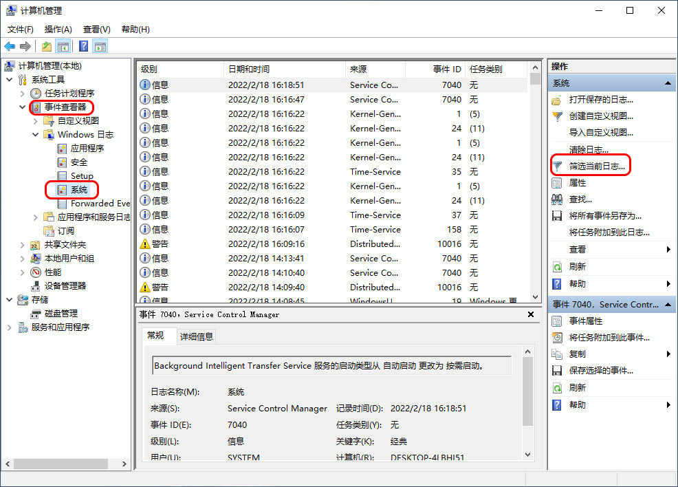Image resolution: width=678 pixels, height=487 pixels.
Task: Click 将任务附加到此事件 action
Action: [609, 338]
